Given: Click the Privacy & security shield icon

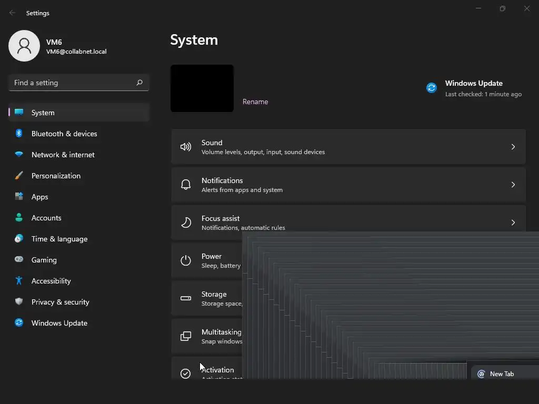Looking at the screenshot, I should [19, 302].
